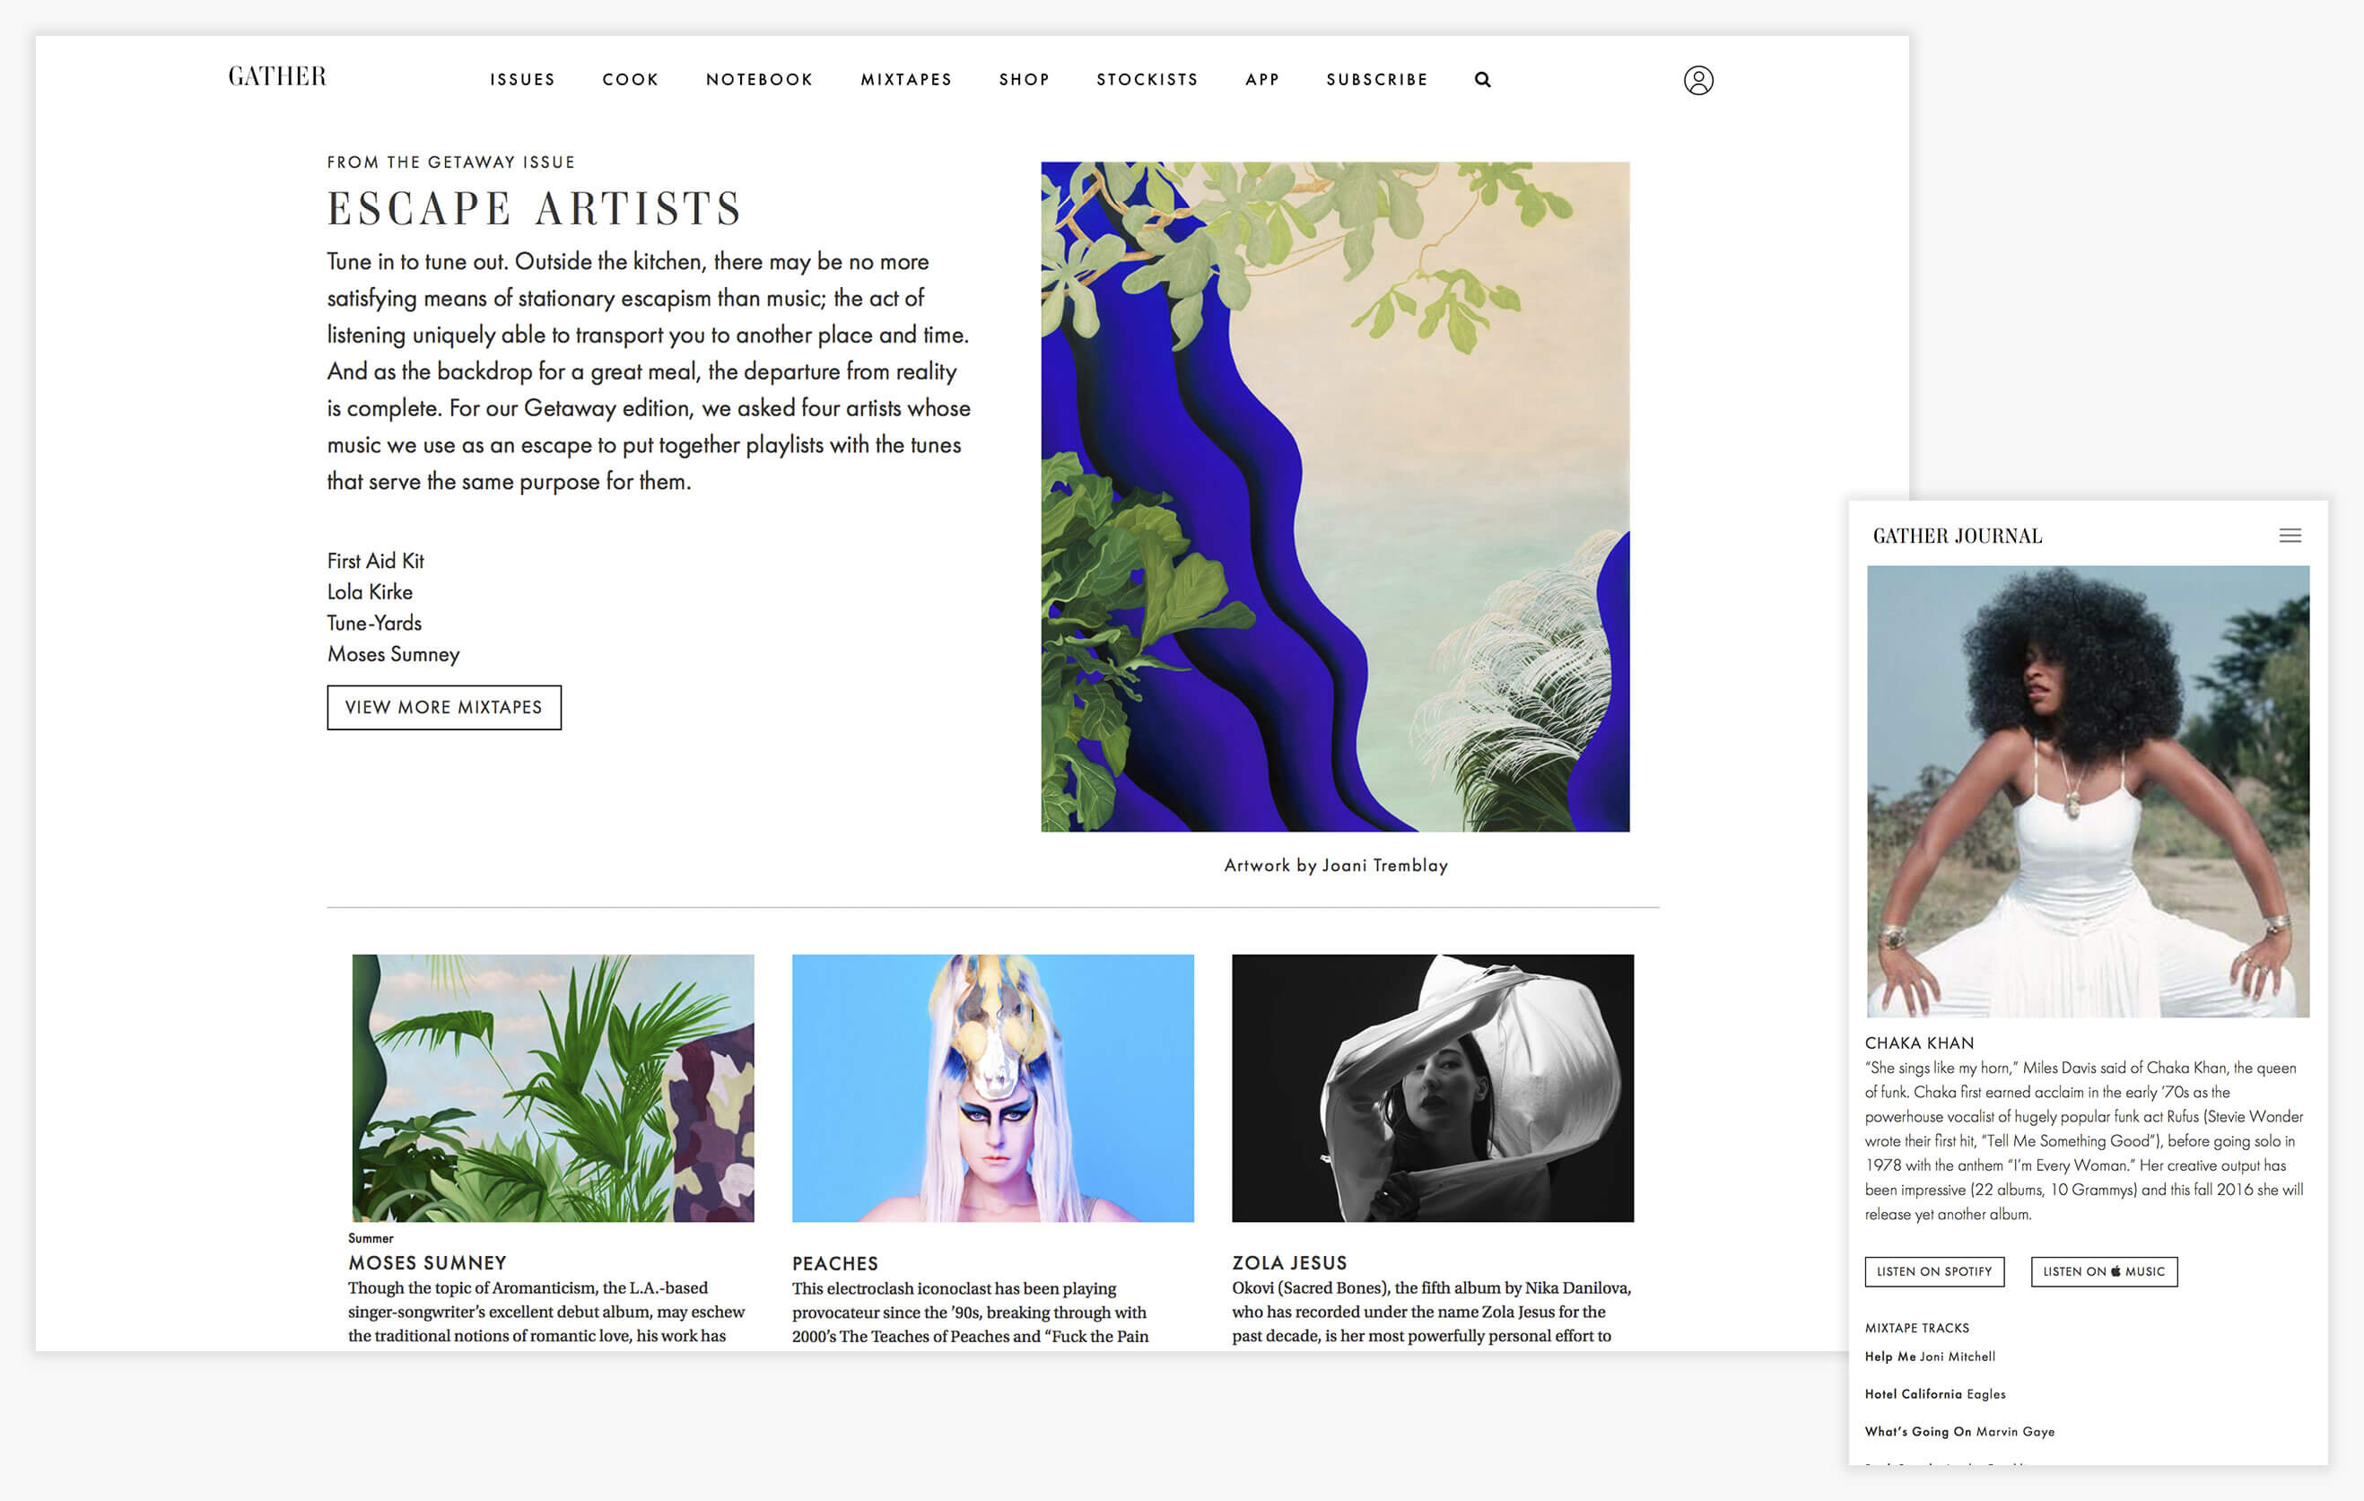Screen dimensions: 2364x1501
Task: Click the Listen on Apple Music button
Action: pyautogui.click(x=2104, y=1271)
